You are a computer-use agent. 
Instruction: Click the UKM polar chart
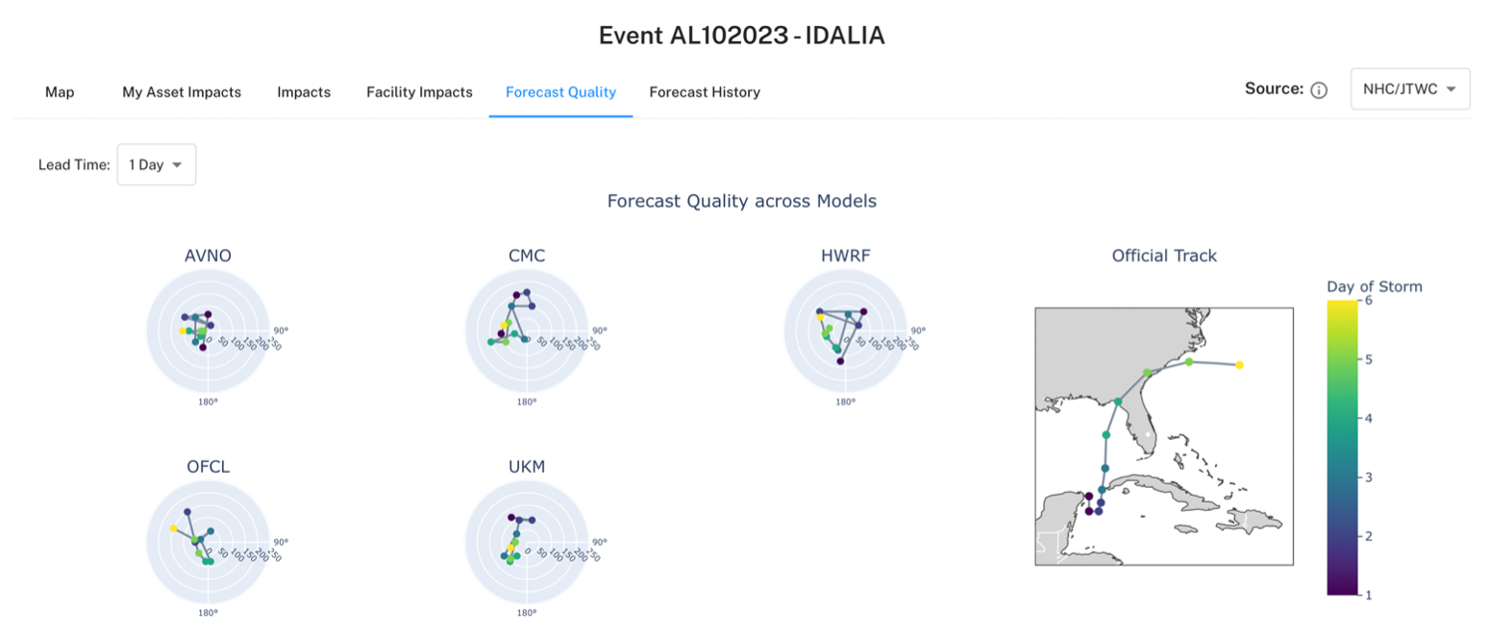tap(526, 542)
